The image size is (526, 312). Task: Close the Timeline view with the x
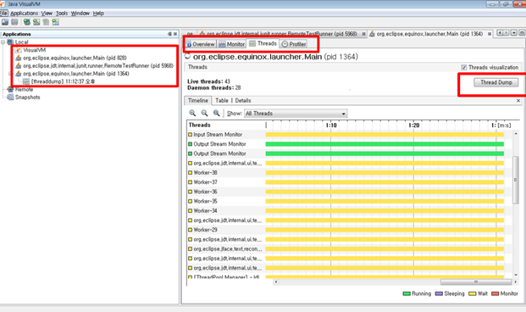pyautogui.click(x=518, y=100)
